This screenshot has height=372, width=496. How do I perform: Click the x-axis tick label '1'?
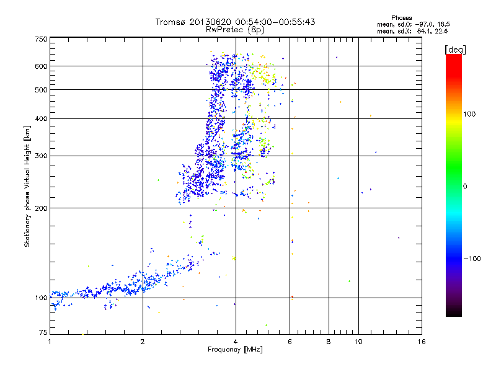(50, 342)
